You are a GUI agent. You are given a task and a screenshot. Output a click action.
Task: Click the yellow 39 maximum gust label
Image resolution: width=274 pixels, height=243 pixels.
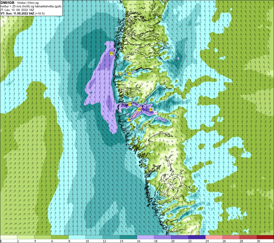[x=139, y=109]
